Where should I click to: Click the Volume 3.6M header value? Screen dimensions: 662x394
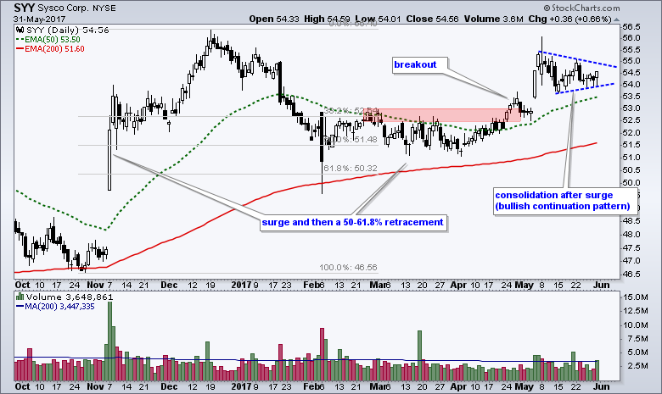pyautogui.click(x=494, y=19)
